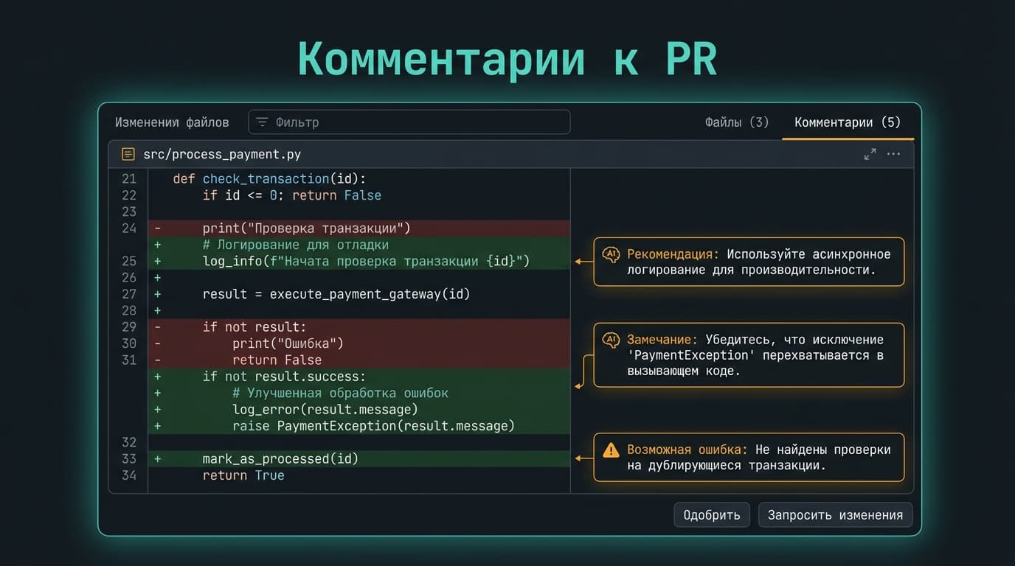Click line number 21
This screenshot has height=566, width=1015.
pyautogui.click(x=129, y=179)
